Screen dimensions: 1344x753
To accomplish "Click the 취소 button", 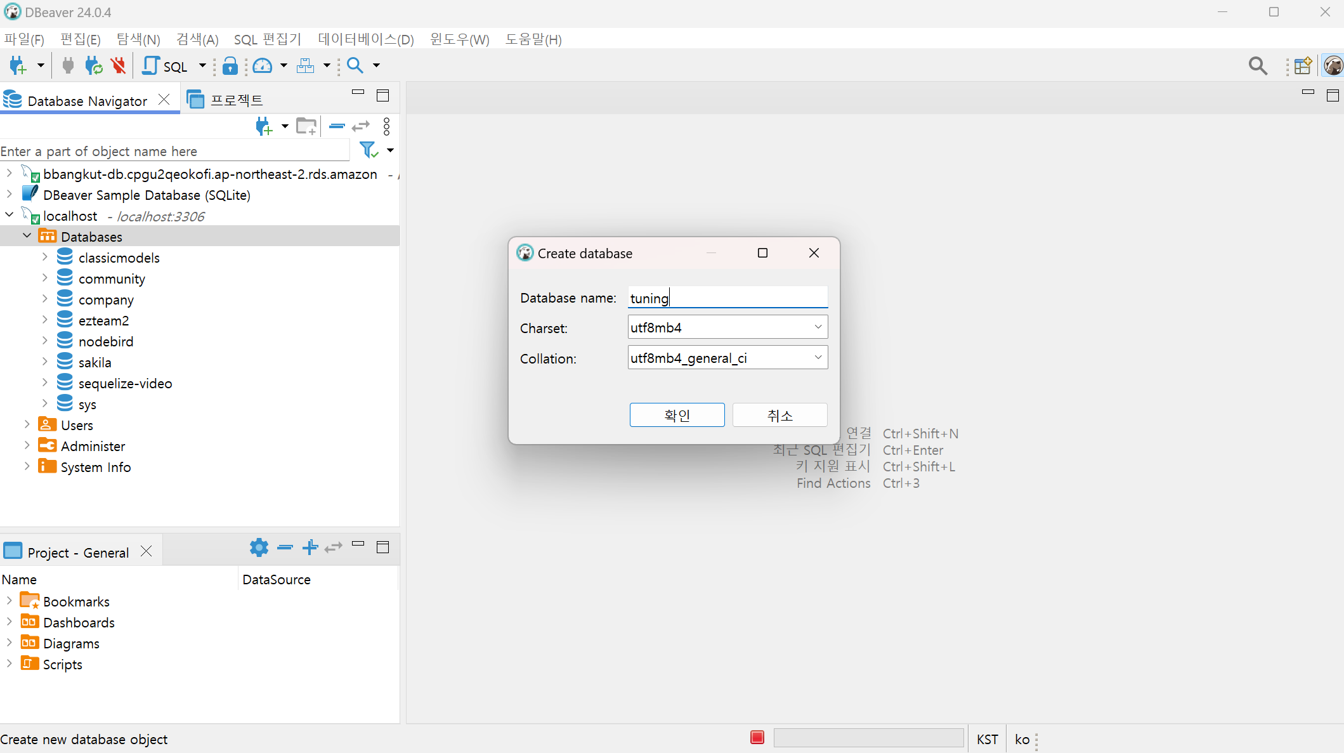I will [780, 416].
